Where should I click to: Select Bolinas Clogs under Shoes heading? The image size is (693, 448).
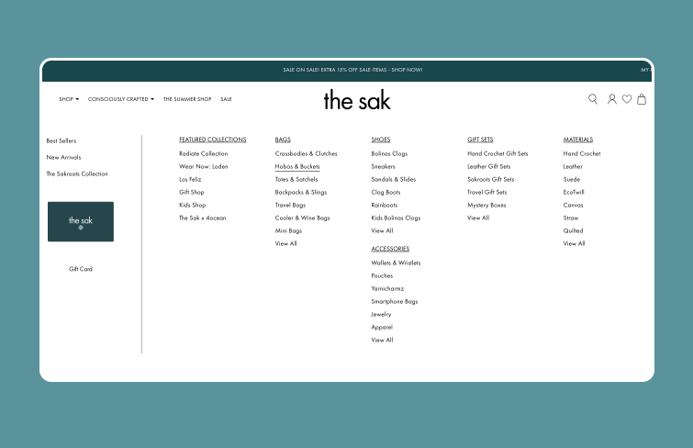[x=389, y=153]
